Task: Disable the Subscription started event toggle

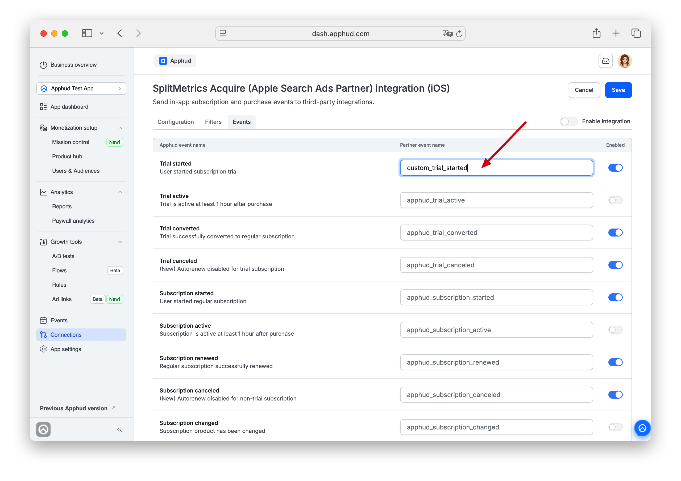Action: coord(615,298)
